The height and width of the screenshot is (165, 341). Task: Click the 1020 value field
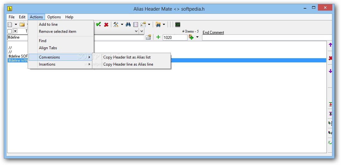(175, 37)
